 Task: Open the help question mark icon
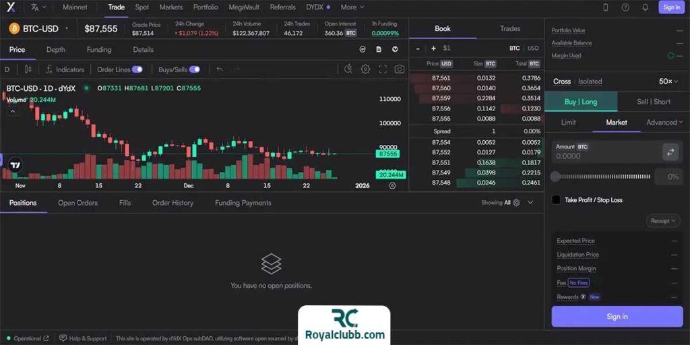point(625,7)
